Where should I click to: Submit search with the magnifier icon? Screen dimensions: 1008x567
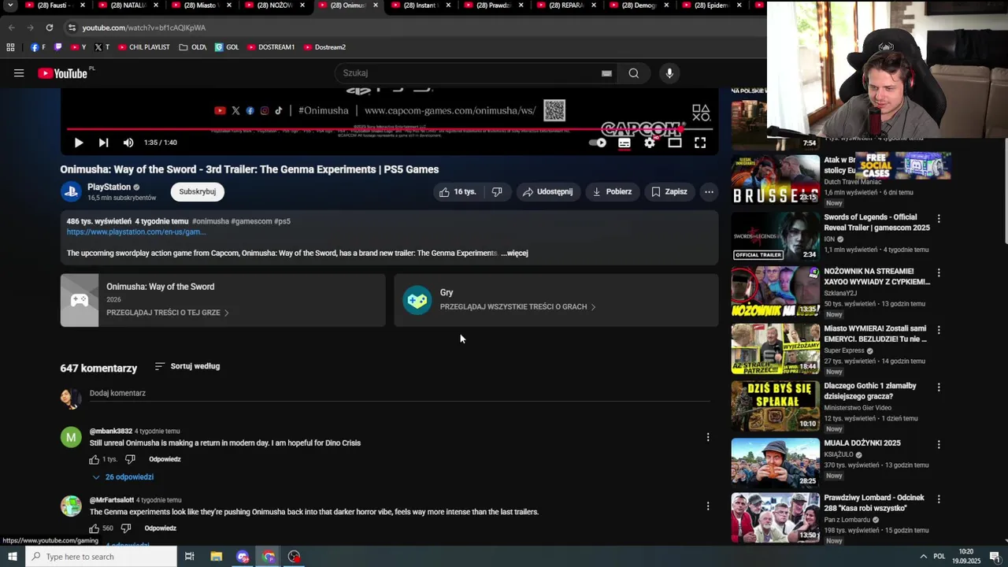click(x=634, y=73)
